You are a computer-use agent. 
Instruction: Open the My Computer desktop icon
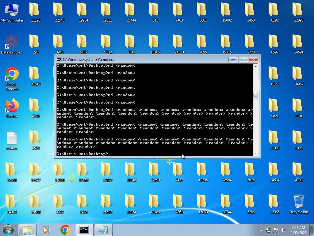[12, 13]
